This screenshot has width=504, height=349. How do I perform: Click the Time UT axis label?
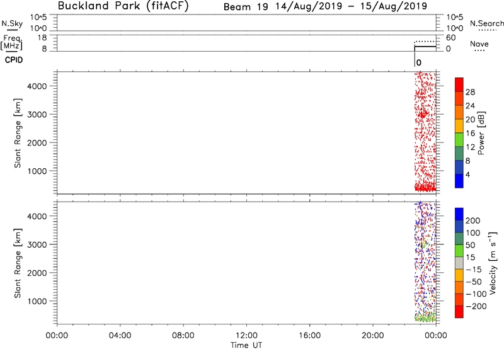246,345
